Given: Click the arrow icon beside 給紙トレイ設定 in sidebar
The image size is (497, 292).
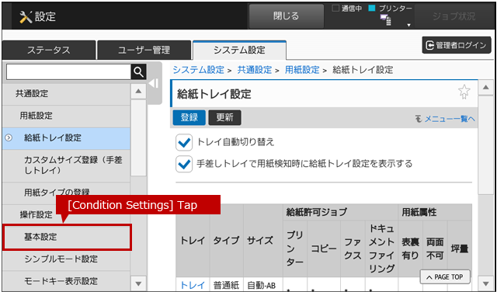Looking at the screenshot, I should coord(9,138).
